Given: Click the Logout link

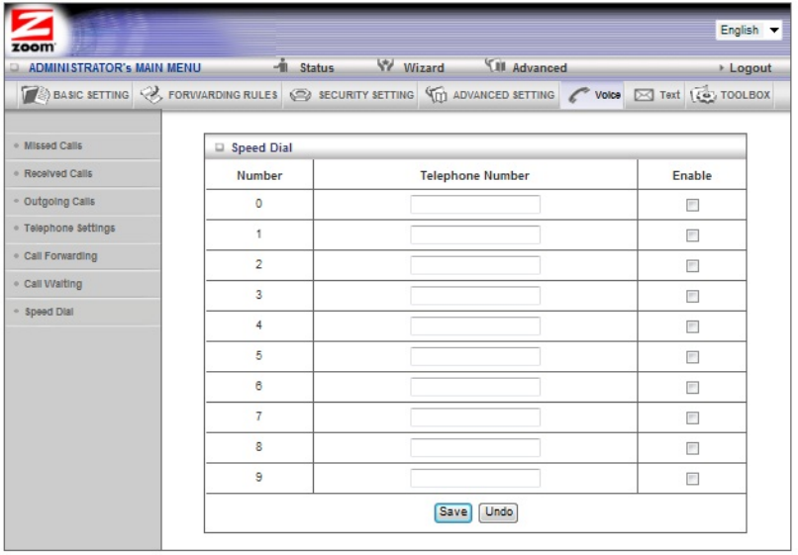Looking at the screenshot, I should (x=749, y=67).
